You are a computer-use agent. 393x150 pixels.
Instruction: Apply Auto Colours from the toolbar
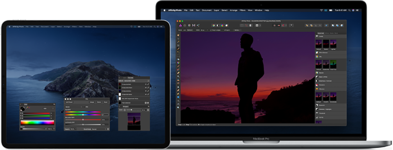(222, 25)
